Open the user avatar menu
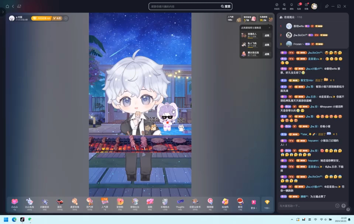Viewport: 354px width, 224px height. pyautogui.click(x=314, y=6)
